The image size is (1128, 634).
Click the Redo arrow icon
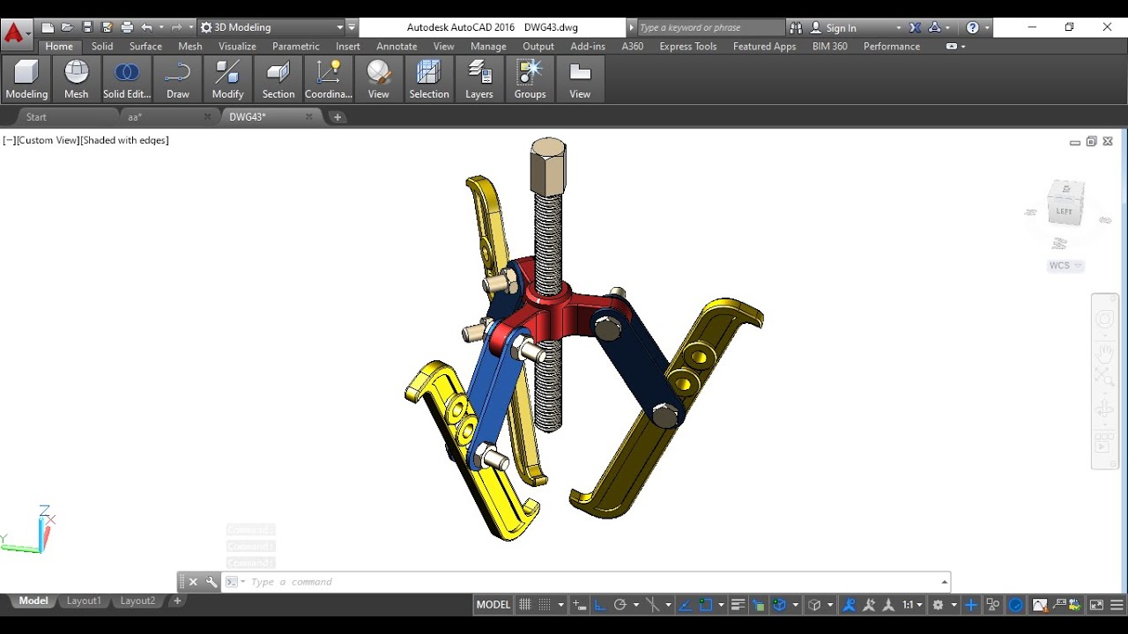click(177, 27)
